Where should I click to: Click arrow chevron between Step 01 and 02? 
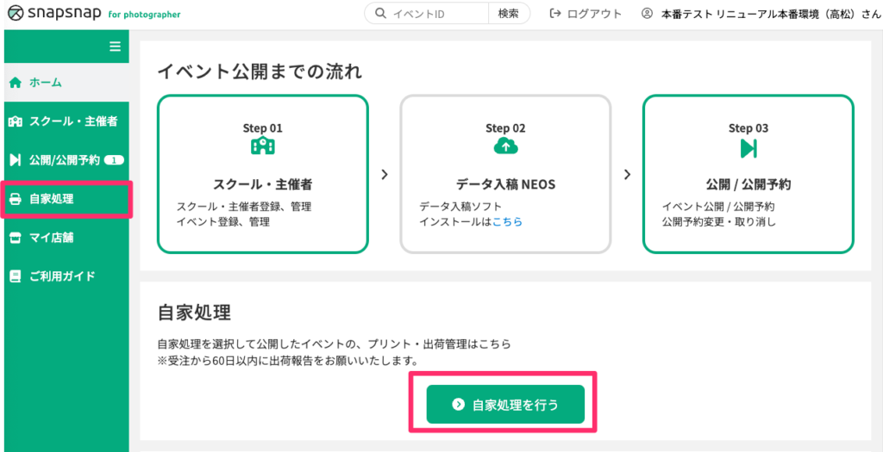tap(385, 174)
